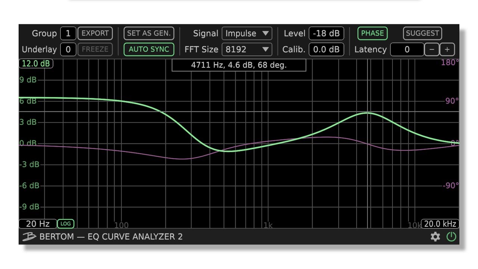Click the 100 frequency axis label
This screenshot has width=478, height=269.
click(x=121, y=225)
